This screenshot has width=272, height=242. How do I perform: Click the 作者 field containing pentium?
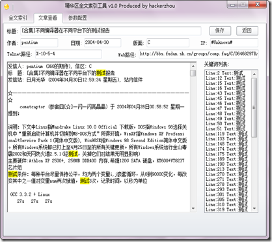coord(39,42)
